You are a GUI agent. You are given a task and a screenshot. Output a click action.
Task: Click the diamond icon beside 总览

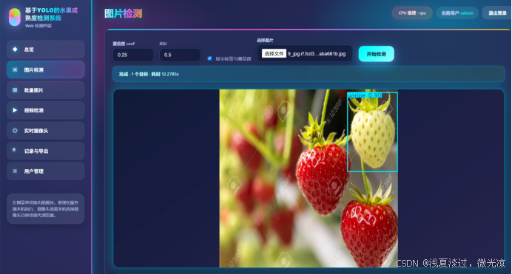click(15, 49)
